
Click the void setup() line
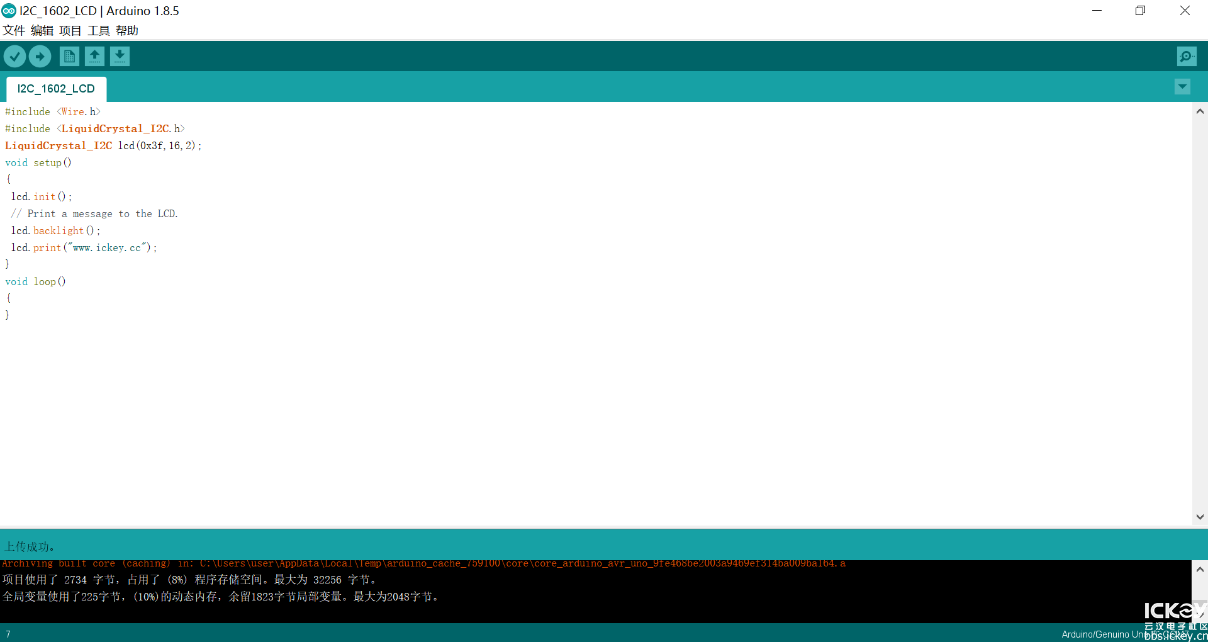pyautogui.click(x=38, y=162)
